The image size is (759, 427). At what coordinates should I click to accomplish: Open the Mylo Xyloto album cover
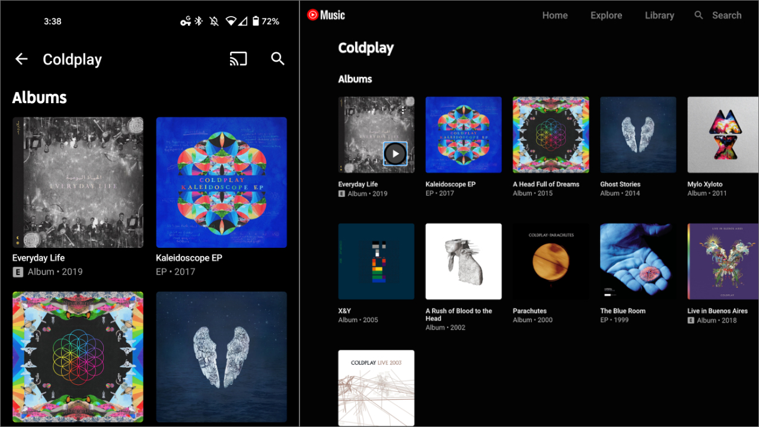click(x=723, y=135)
